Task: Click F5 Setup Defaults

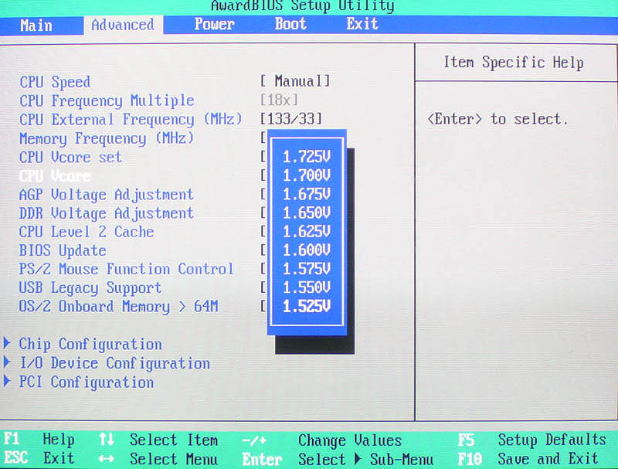Action: (533, 440)
